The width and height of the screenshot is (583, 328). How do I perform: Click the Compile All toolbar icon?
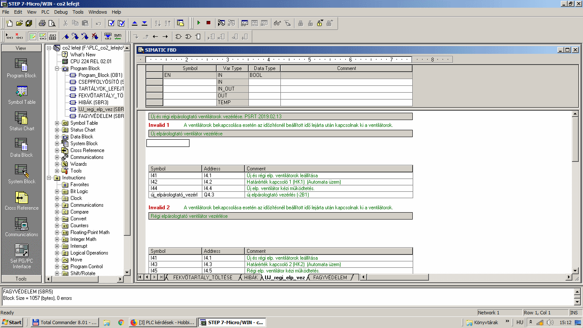click(x=121, y=23)
